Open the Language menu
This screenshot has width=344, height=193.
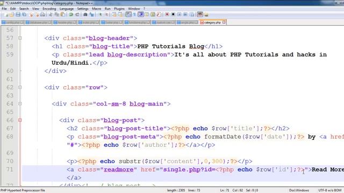pyautogui.click(x=67, y=9)
